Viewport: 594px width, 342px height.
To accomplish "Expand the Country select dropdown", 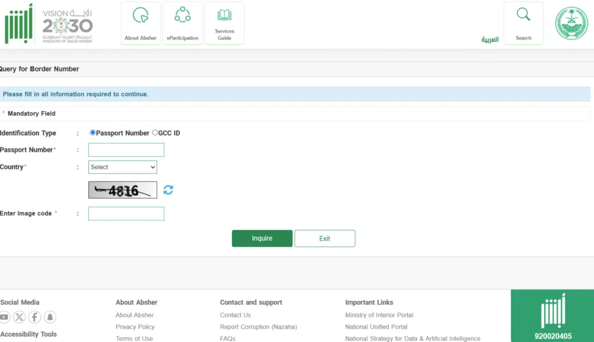I will click(x=122, y=167).
